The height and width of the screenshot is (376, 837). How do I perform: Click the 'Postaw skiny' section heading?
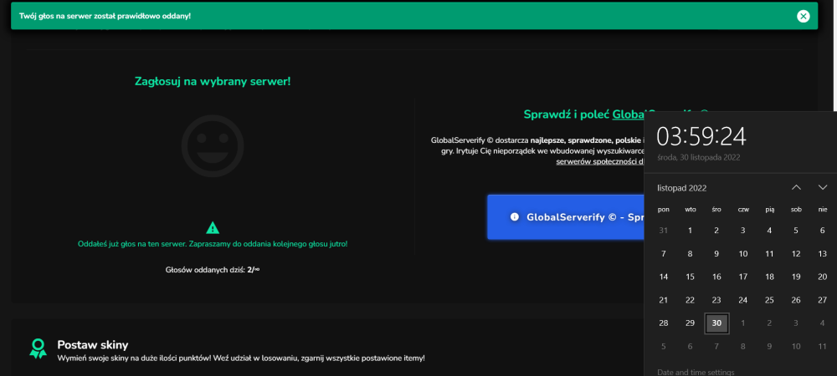pyautogui.click(x=93, y=344)
